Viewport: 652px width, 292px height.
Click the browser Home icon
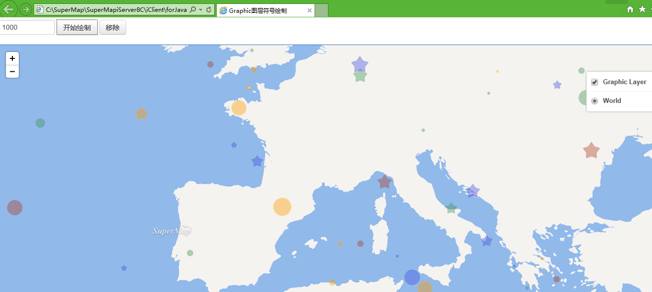tap(630, 9)
